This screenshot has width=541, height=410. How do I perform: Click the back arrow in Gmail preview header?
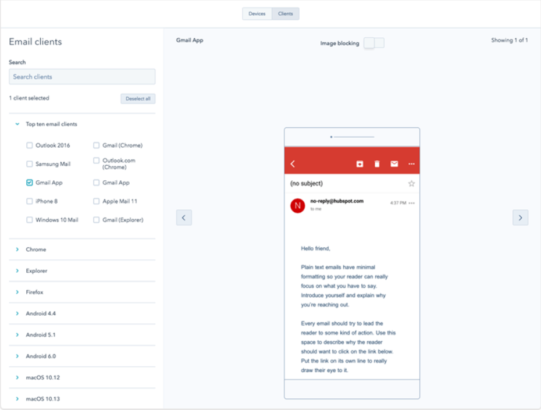[x=293, y=164]
